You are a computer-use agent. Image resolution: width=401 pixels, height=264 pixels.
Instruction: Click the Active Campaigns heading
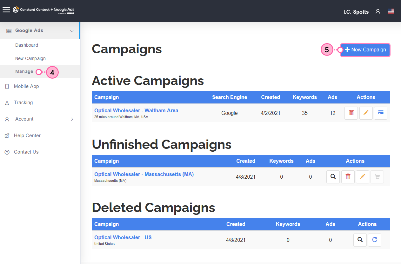(148, 81)
